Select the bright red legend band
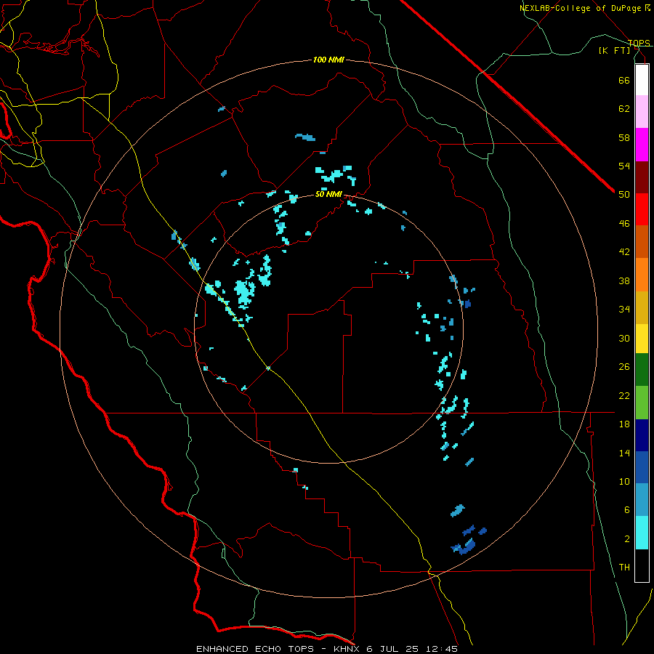654x654 pixels. click(642, 210)
